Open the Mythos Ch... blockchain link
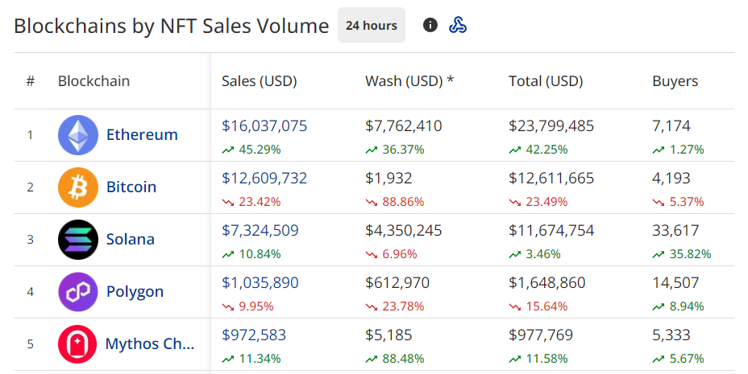 click(x=150, y=343)
